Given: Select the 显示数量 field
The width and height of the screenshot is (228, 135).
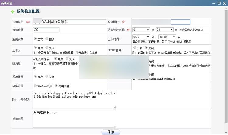Looking at the screenshot, I should click(46, 30).
